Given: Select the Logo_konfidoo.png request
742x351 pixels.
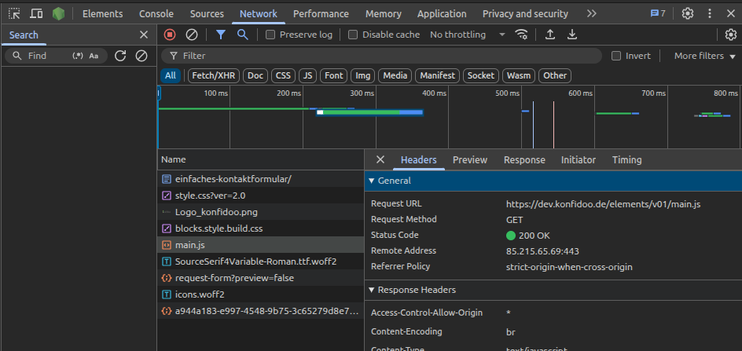Looking at the screenshot, I should (x=260, y=212).
